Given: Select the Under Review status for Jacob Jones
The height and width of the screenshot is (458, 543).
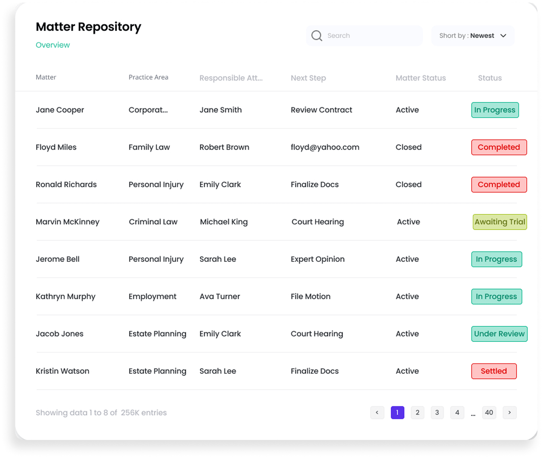Looking at the screenshot, I should click(499, 334).
